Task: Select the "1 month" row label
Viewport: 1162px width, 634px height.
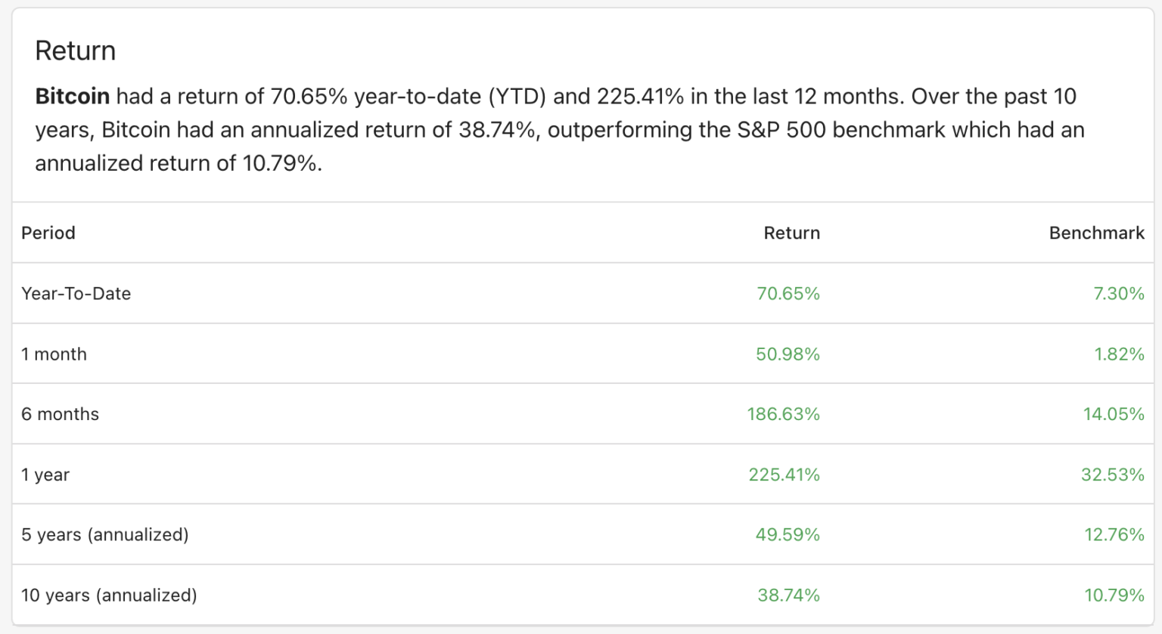Action: click(54, 354)
